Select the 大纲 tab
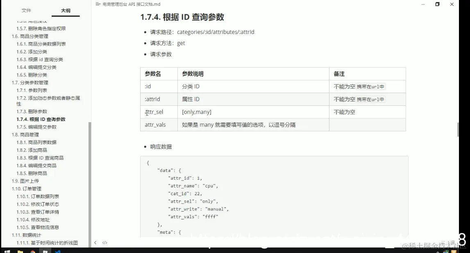The image size is (470, 253). tap(66, 10)
